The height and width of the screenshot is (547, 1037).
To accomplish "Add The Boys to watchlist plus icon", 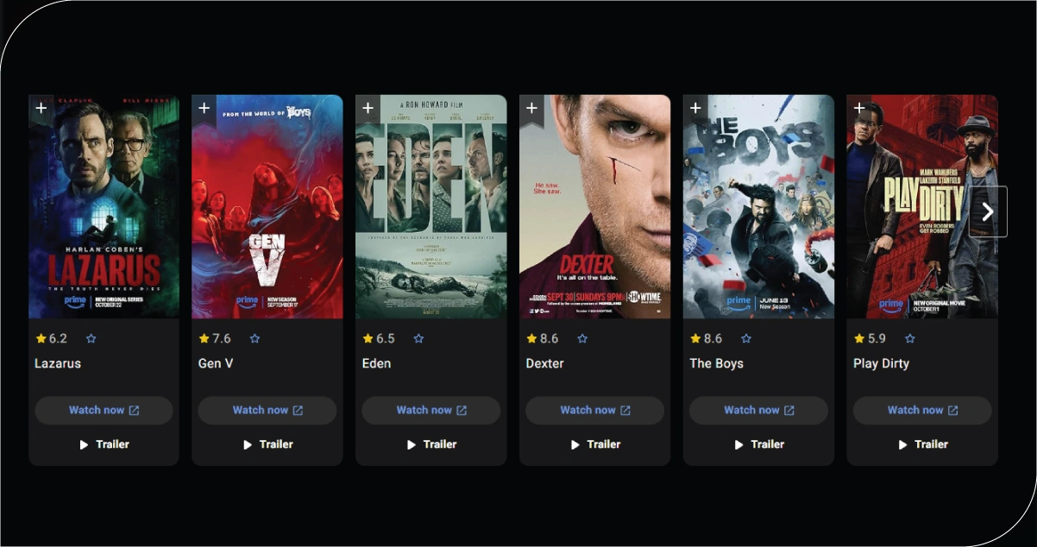I will tap(695, 109).
